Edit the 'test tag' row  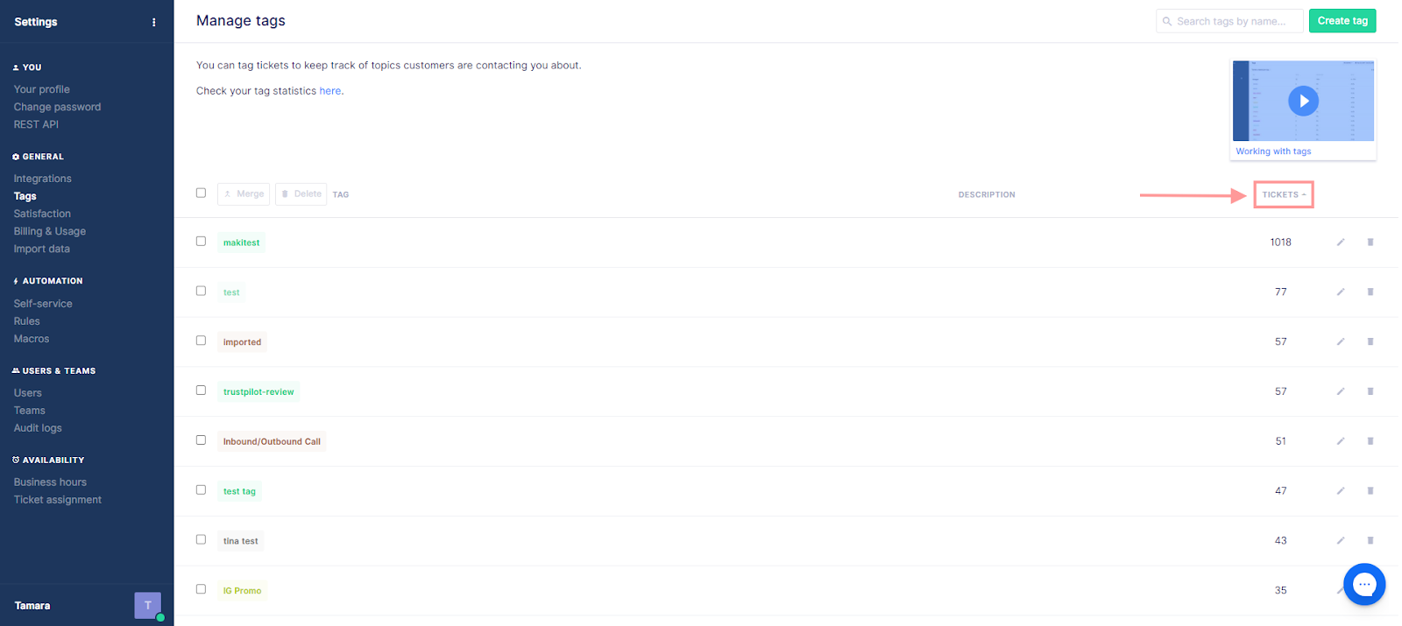point(1341,491)
